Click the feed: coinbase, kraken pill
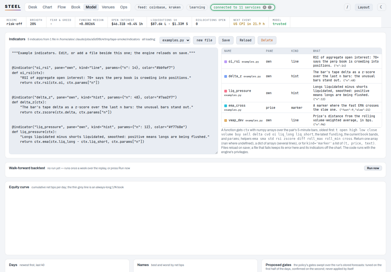 pos(159,7)
